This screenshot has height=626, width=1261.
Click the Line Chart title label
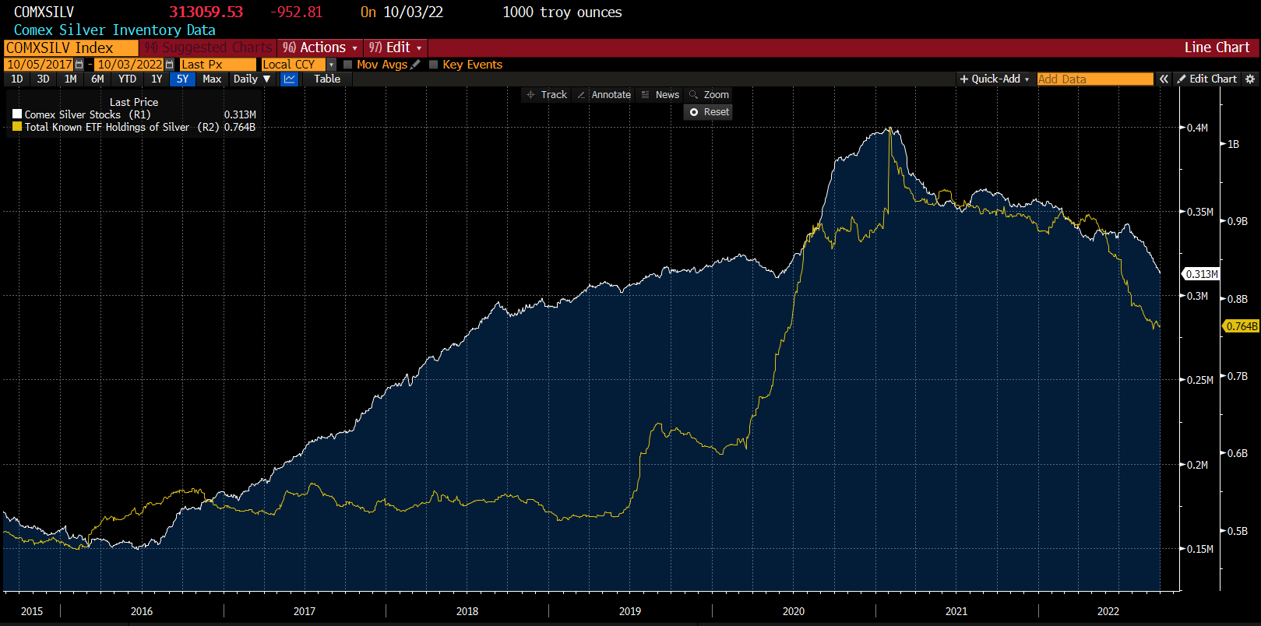click(x=1217, y=47)
